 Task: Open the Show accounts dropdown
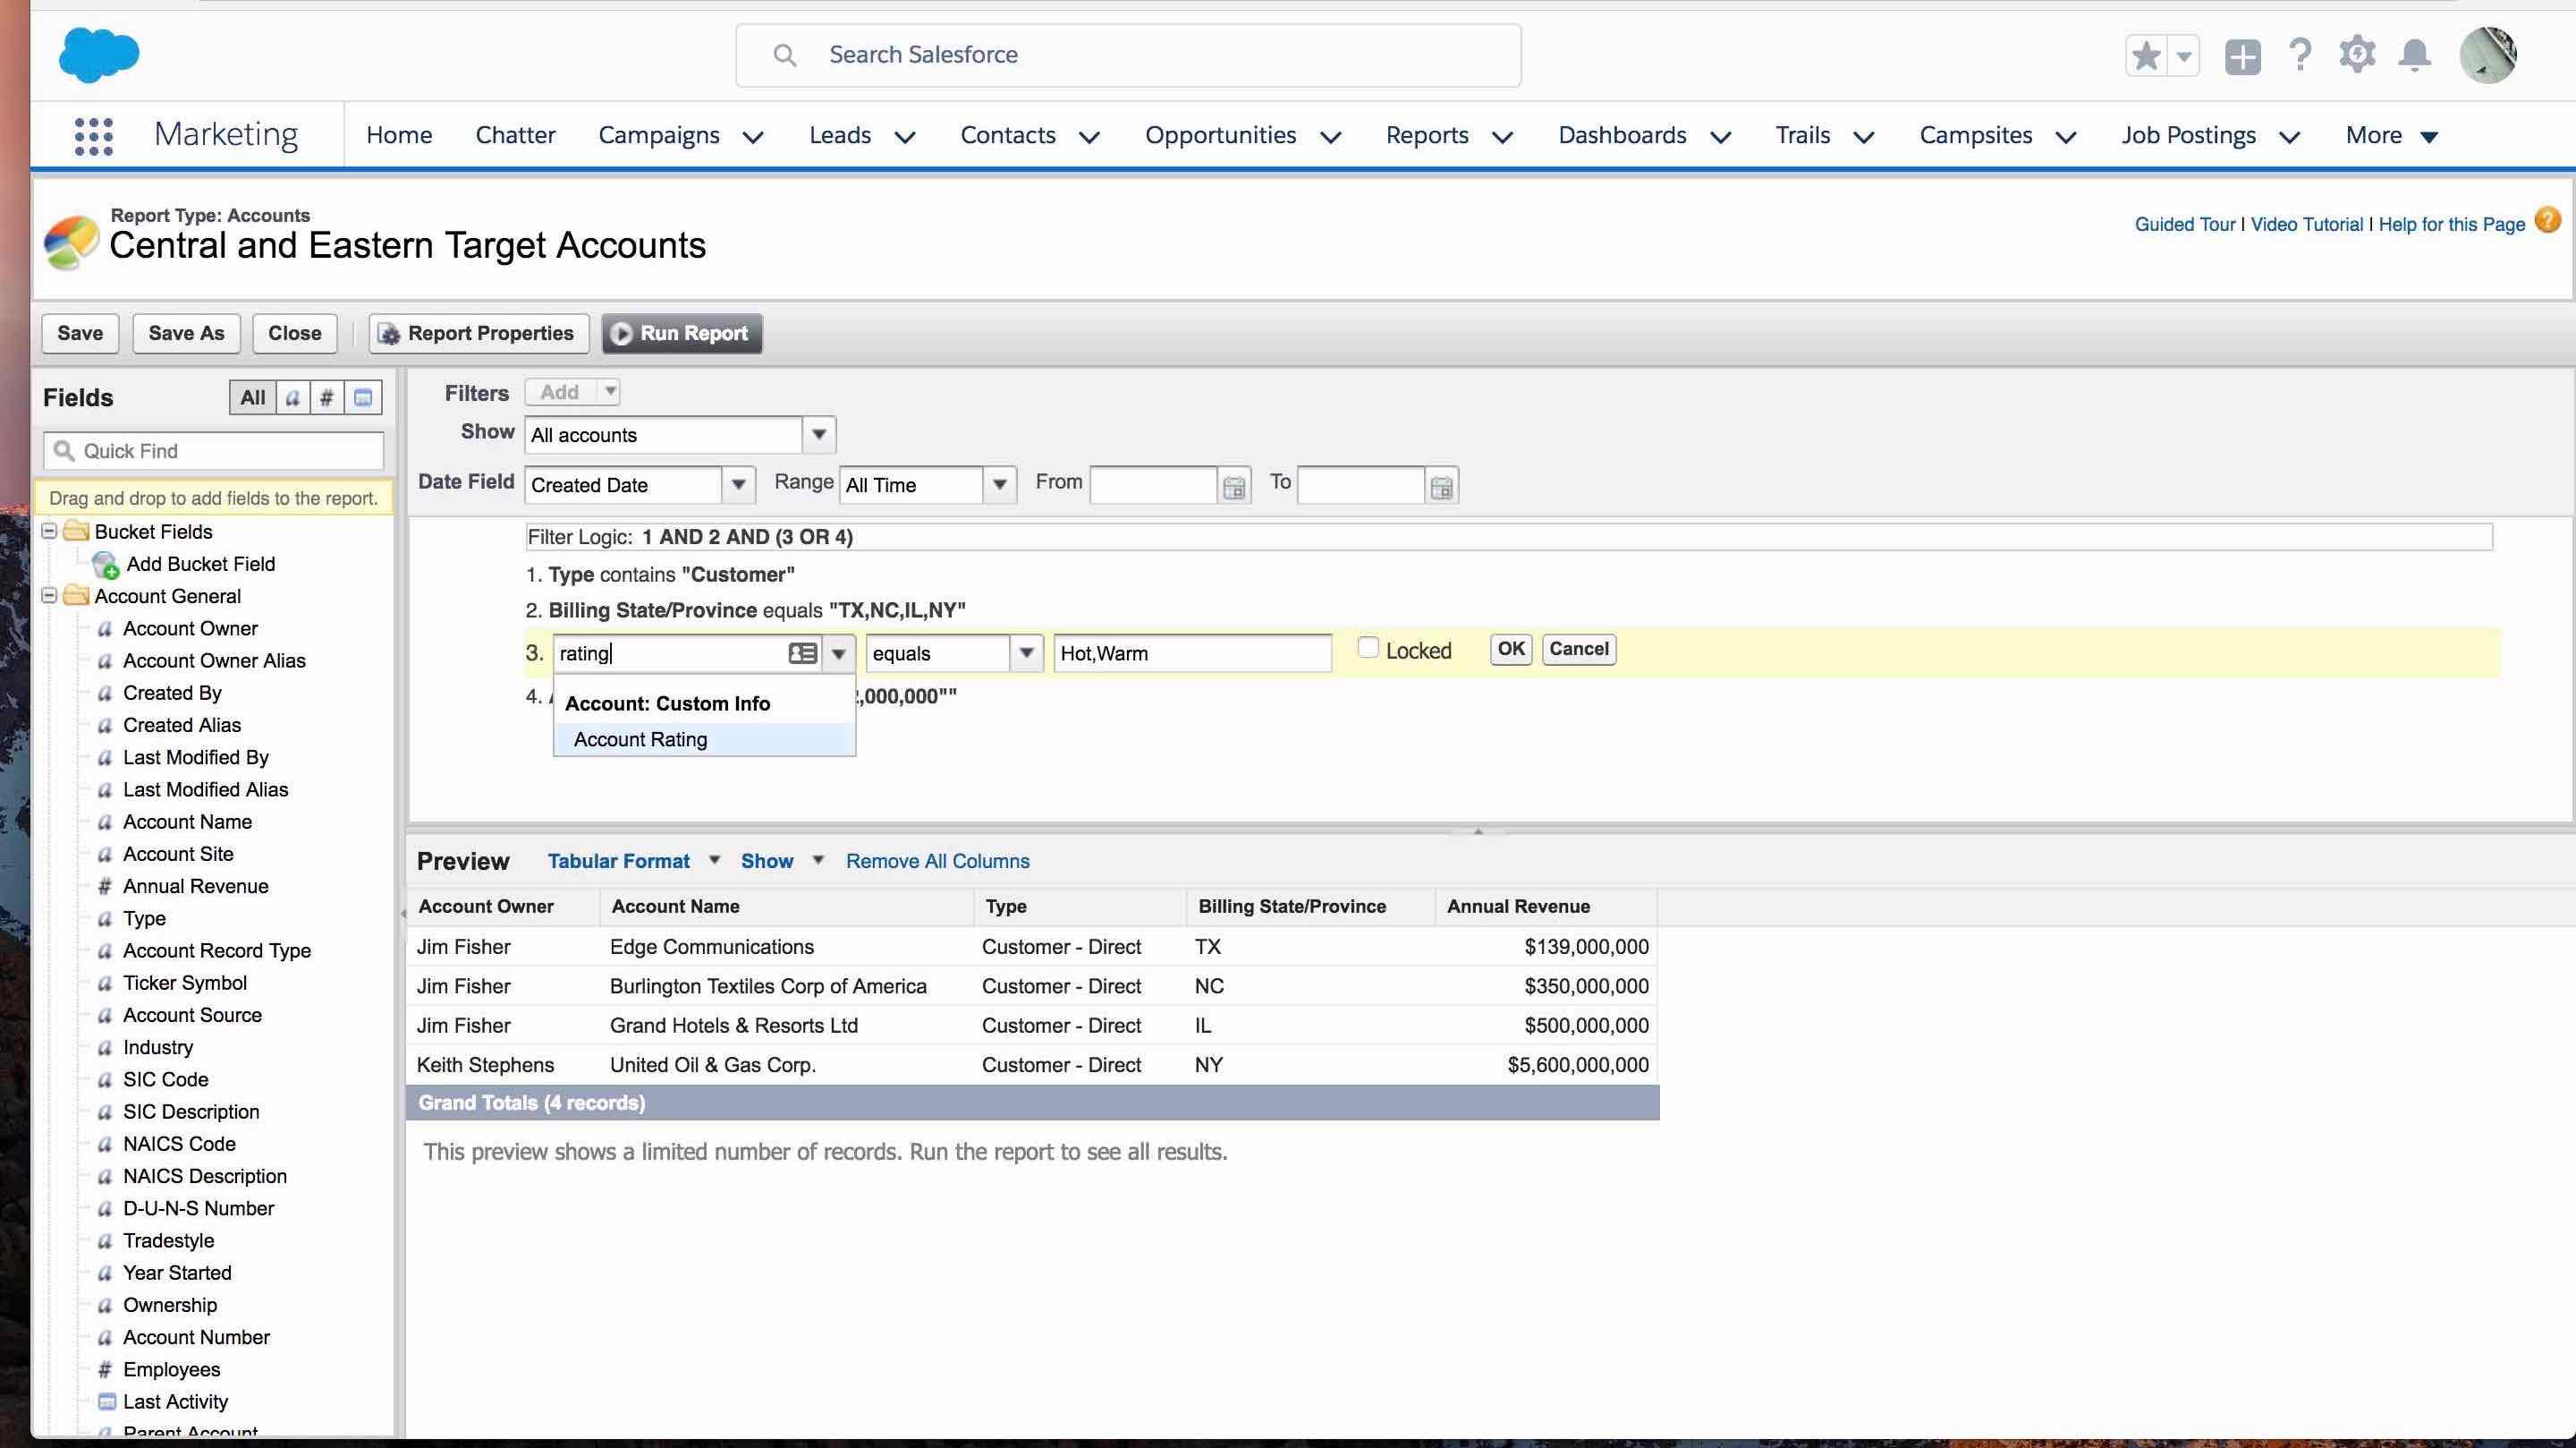point(819,435)
